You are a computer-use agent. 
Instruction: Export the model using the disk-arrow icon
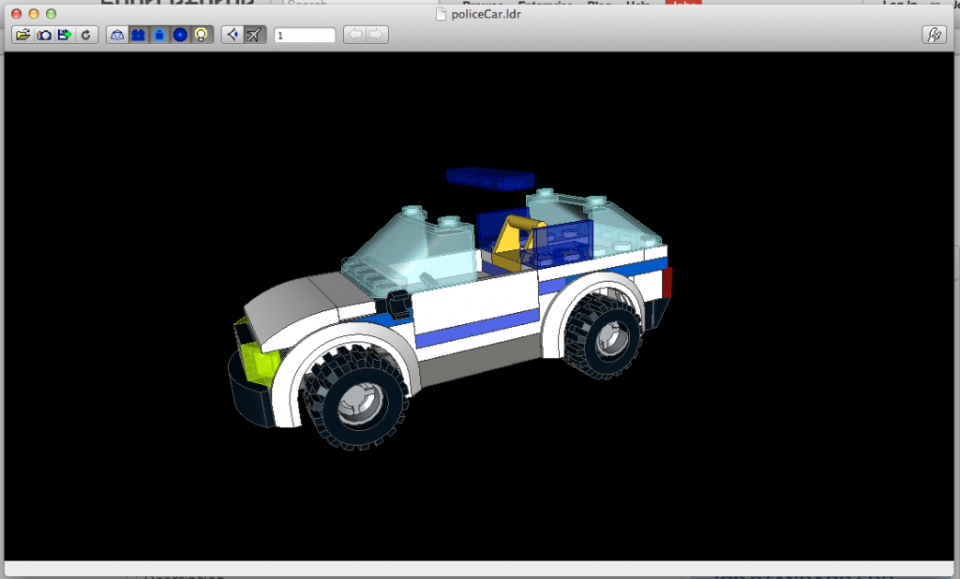(65, 35)
